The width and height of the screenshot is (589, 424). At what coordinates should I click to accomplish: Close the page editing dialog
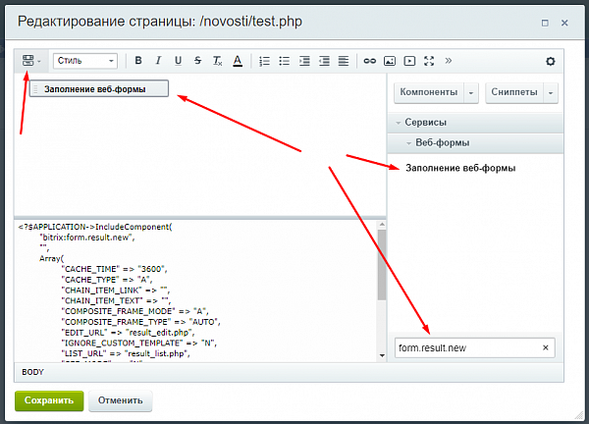[x=564, y=23]
